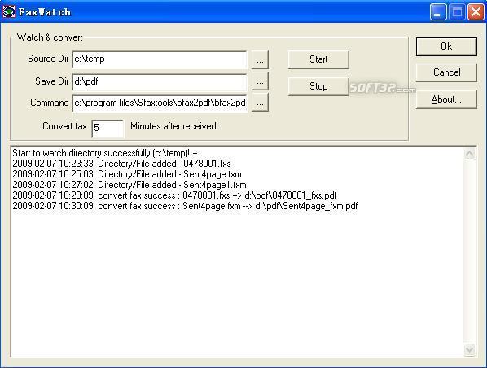Select the Sent4page1.fxm added log line
Screen dimensions: 487x368
[129, 185]
